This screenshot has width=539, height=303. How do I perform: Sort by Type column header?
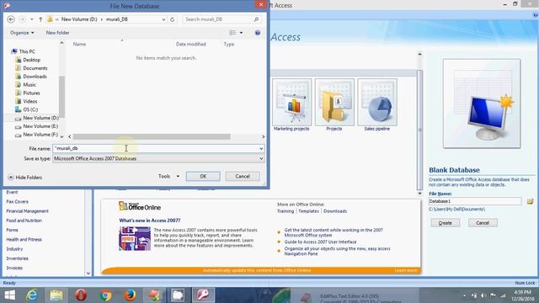pyautogui.click(x=228, y=45)
